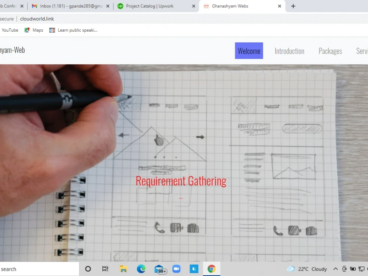Viewport: 368px width, 276px height.
Task: Click the Chrome taskbar icon
Action: click(212, 269)
